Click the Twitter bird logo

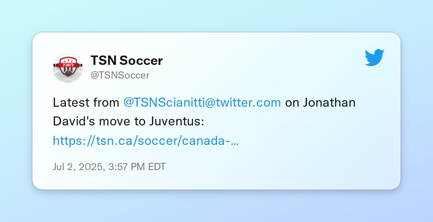tap(375, 58)
